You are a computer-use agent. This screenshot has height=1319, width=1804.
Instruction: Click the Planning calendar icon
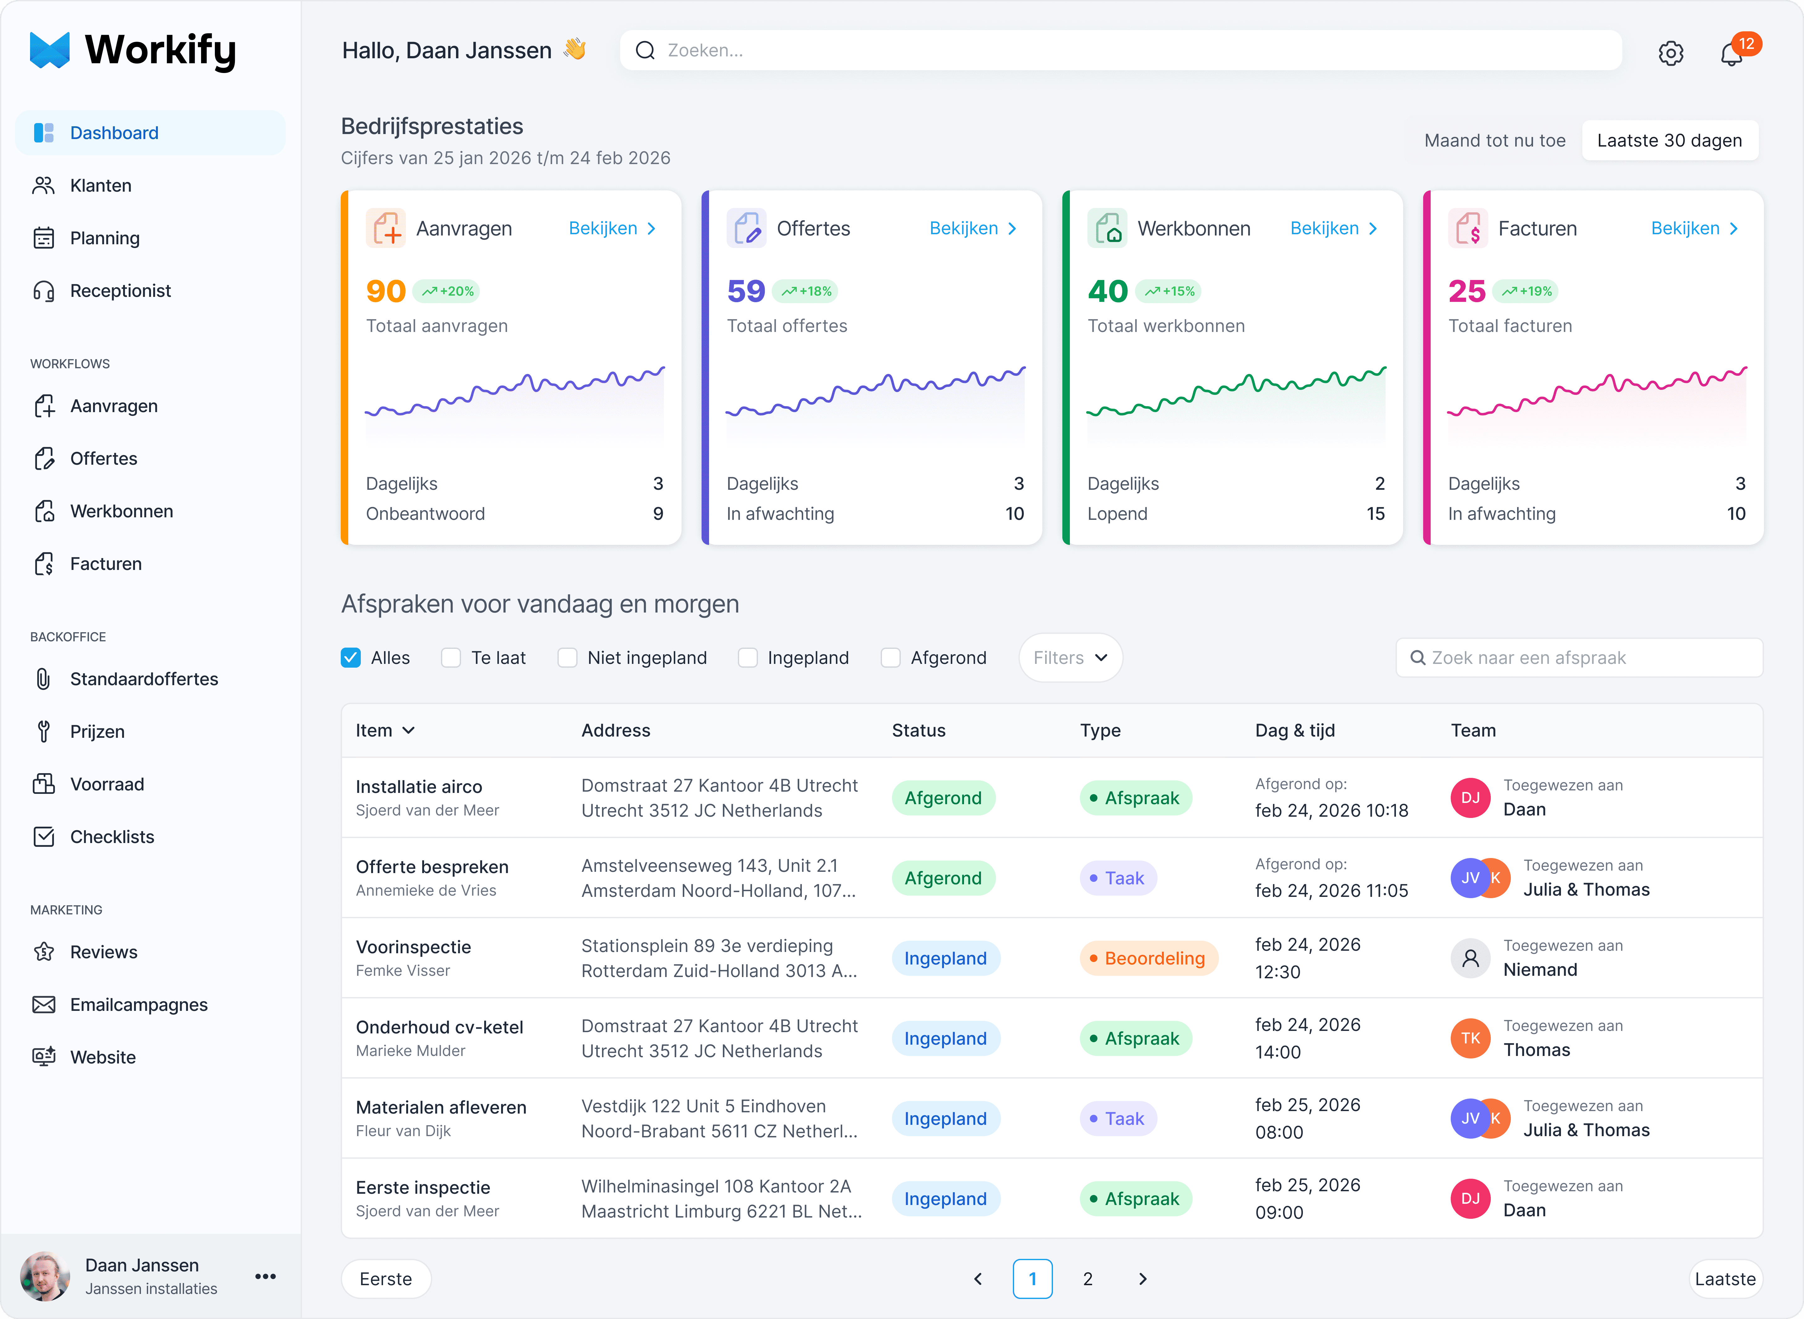(x=43, y=238)
